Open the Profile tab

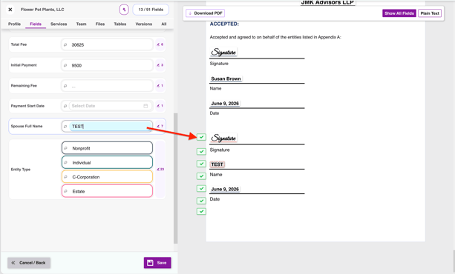tap(14, 24)
